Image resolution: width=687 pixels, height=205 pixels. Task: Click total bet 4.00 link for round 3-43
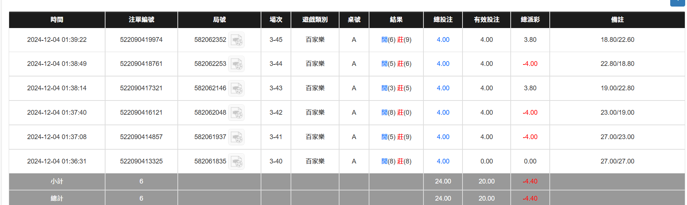[x=443, y=88]
